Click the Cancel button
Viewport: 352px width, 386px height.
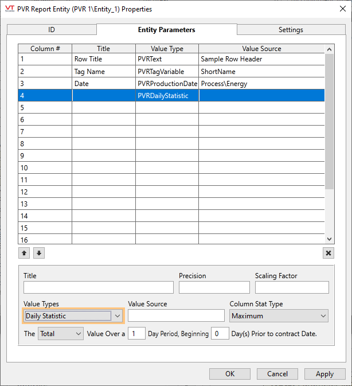(x=277, y=374)
